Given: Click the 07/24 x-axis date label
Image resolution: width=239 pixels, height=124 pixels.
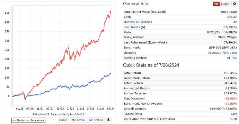Looking at the screenshot, I should [x=110, y=109].
